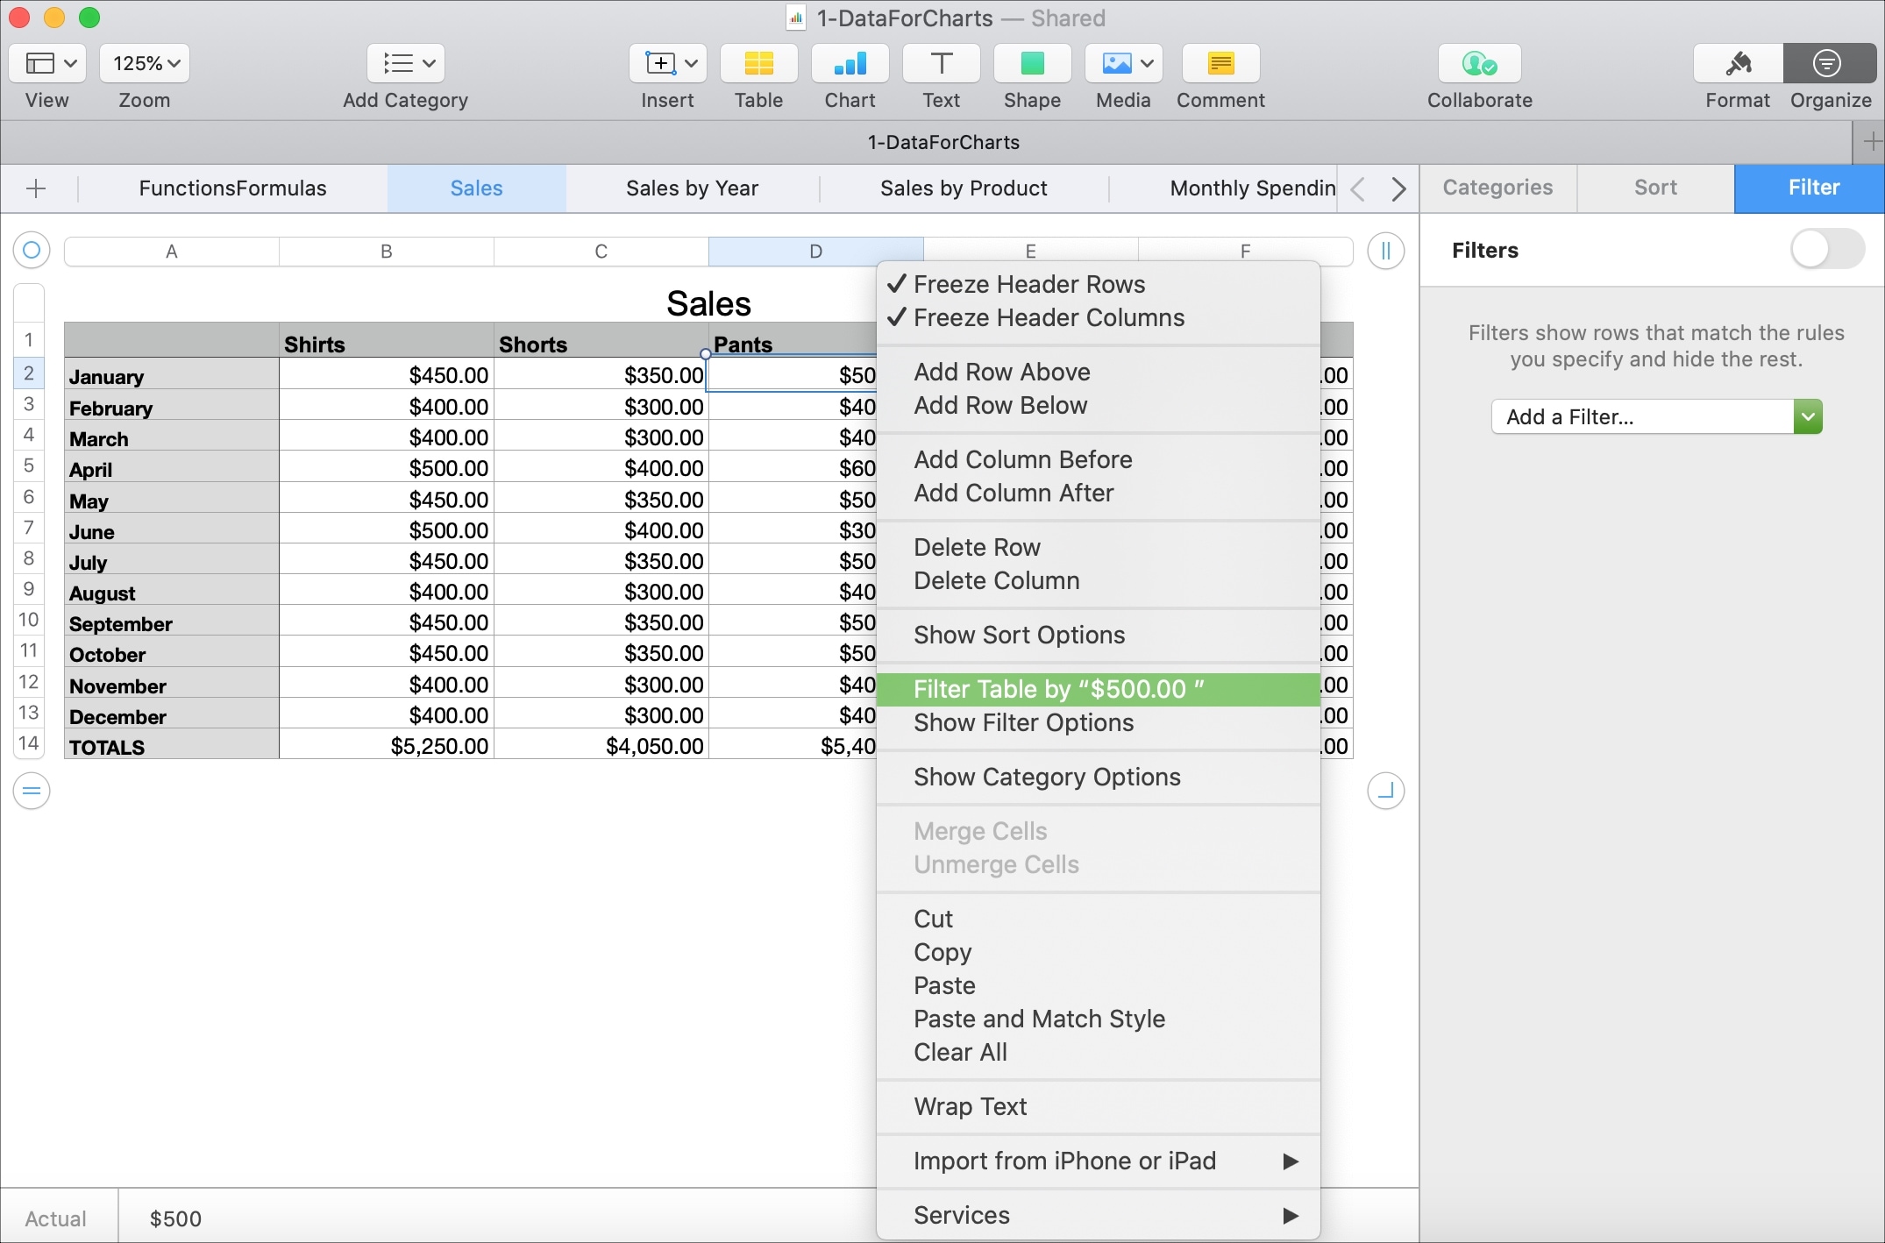This screenshot has height=1243, width=1885.
Task: Select column B header
Action: pos(386,252)
